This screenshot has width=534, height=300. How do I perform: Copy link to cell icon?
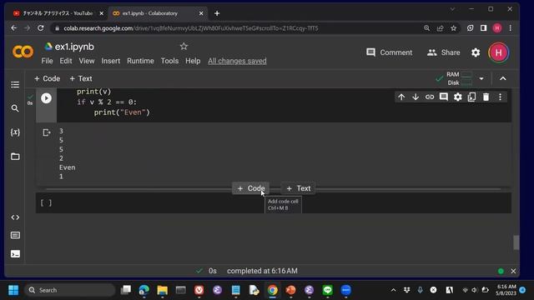pos(430,97)
